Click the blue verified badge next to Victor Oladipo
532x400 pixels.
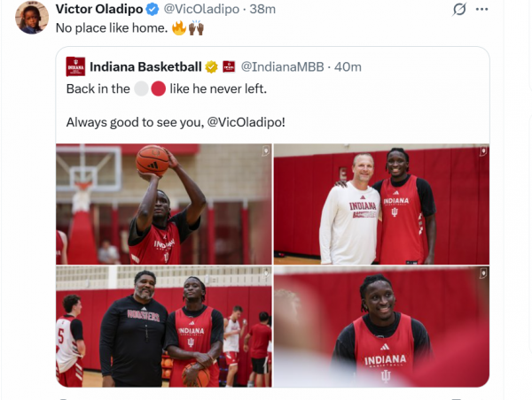153,9
